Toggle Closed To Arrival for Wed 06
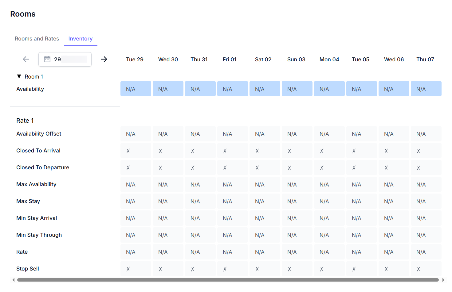Screen dimensions: 452x292 coord(386,151)
